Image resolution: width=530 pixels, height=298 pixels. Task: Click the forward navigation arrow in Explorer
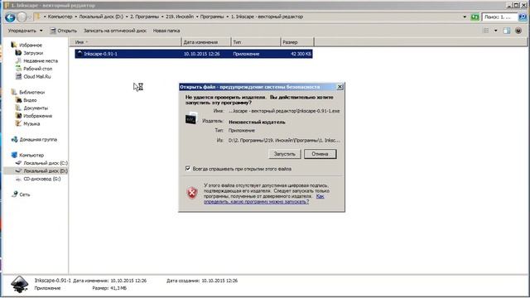pos(22,17)
